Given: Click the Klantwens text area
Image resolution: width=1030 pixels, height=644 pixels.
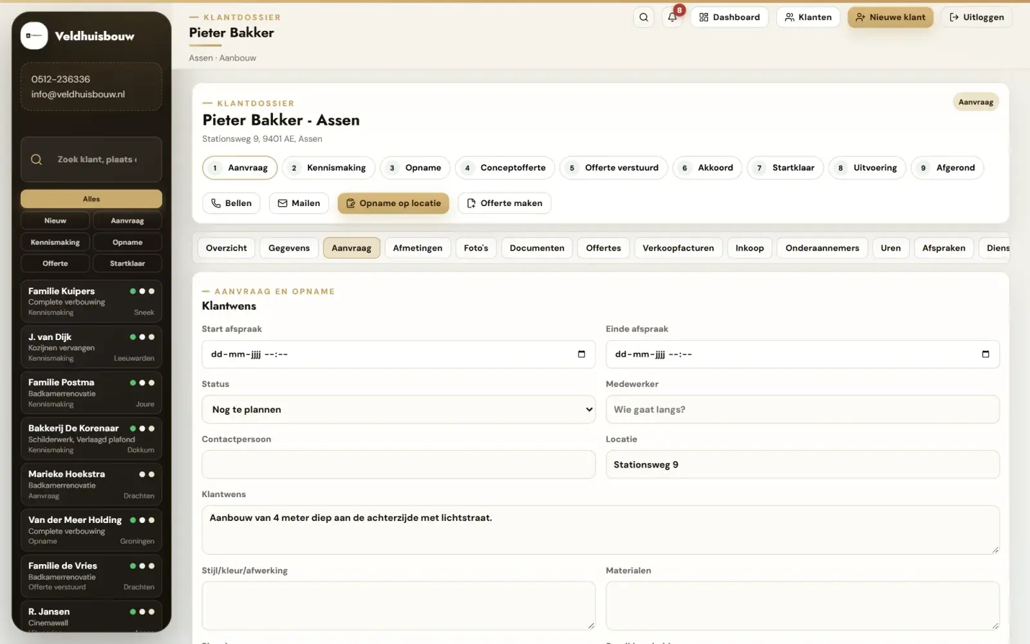Looking at the screenshot, I should pyautogui.click(x=601, y=530).
